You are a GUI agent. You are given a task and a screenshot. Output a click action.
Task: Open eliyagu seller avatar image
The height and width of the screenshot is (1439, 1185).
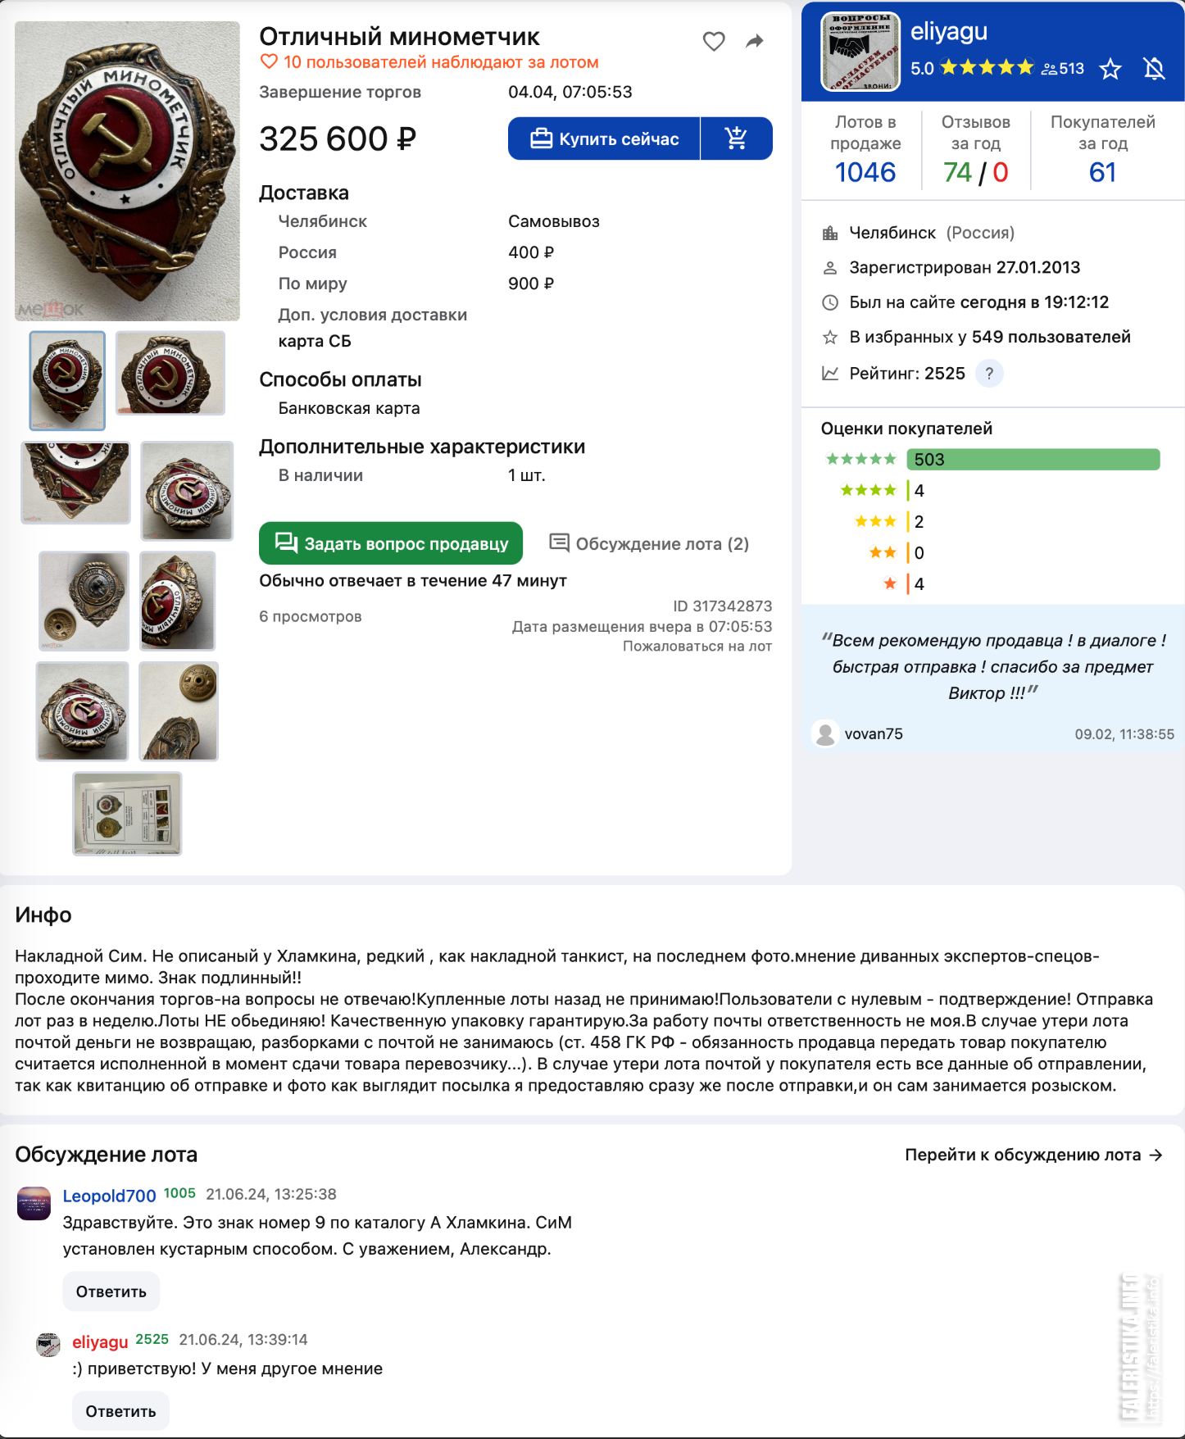(x=860, y=52)
